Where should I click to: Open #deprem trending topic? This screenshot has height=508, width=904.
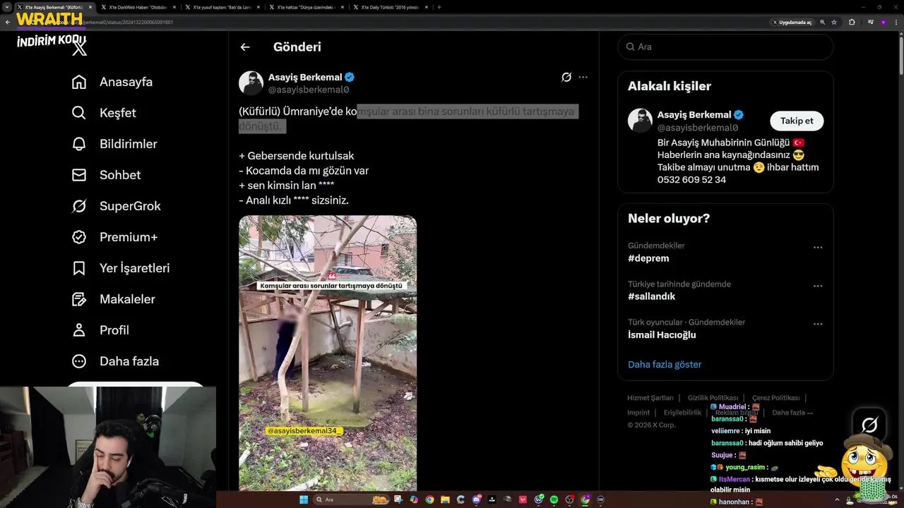tap(648, 258)
